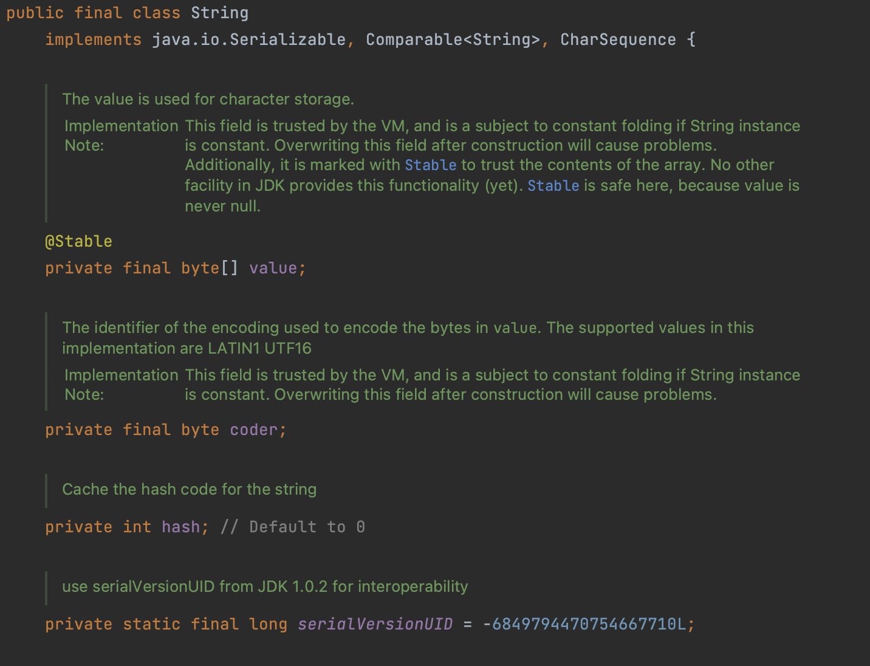Click the hash field identifier
The image size is (870, 666).
pyautogui.click(x=180, y=526)
